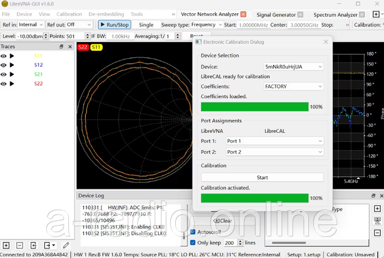Close the Device Log panel
This screenshot has height=258, width=384.
[382, 196]
